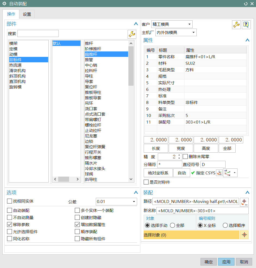Open the 公差 dropdown with 0.01
This screenshot has width=256, height=268.
[x=116, y=202]
